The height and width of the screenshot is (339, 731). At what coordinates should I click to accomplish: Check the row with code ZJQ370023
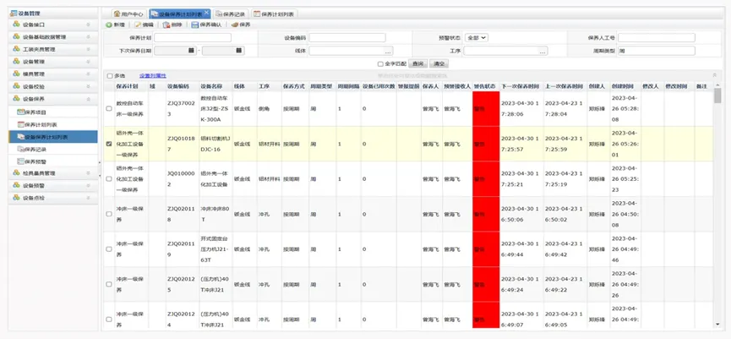(x=109, y=109)
